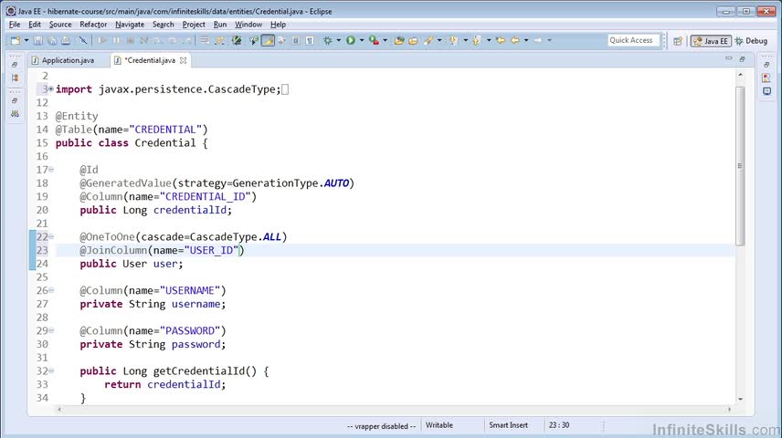Switch to Java EE perspective

(711, 41)
